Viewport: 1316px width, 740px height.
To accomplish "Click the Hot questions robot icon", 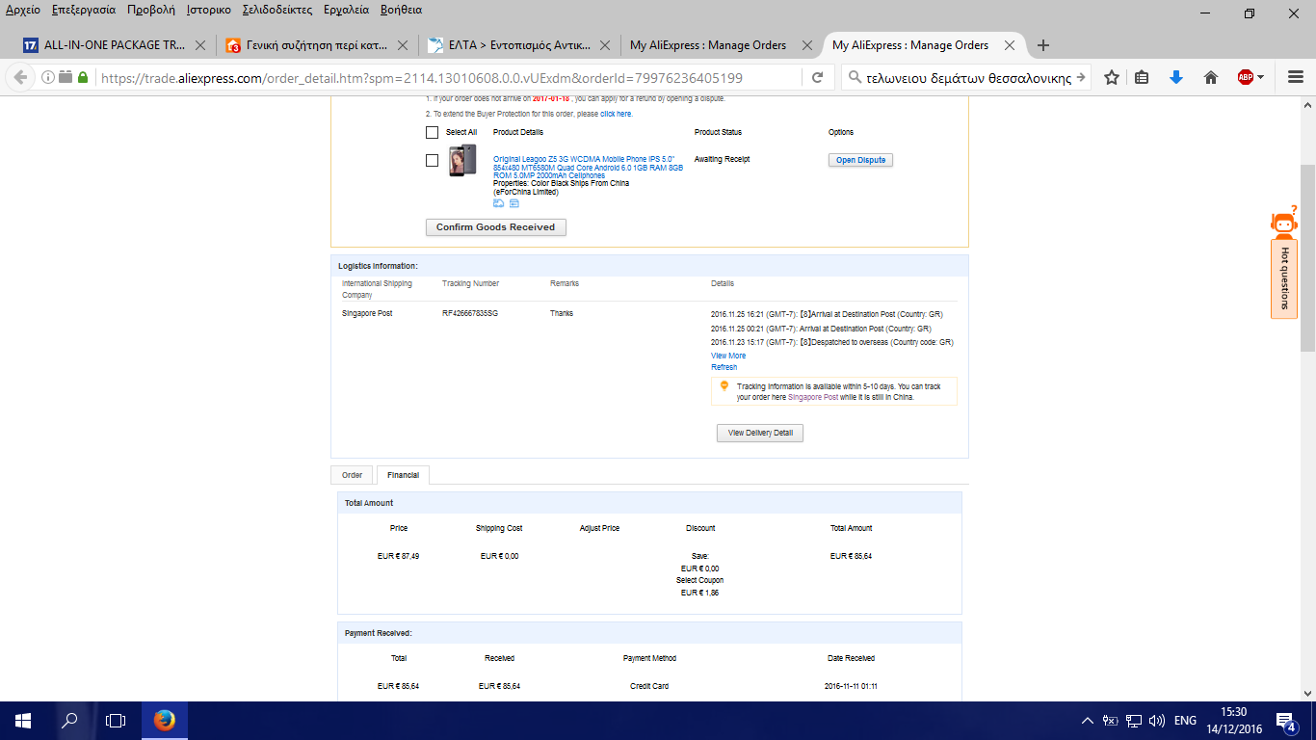I will click(x=1283, y=224).
